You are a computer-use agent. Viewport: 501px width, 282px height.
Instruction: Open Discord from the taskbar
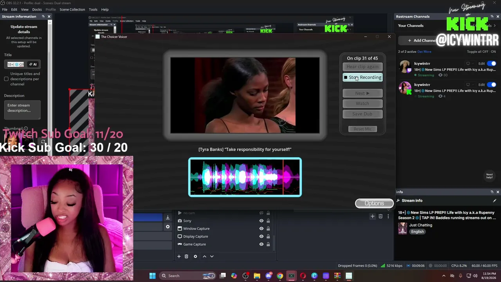pos(269,276)
